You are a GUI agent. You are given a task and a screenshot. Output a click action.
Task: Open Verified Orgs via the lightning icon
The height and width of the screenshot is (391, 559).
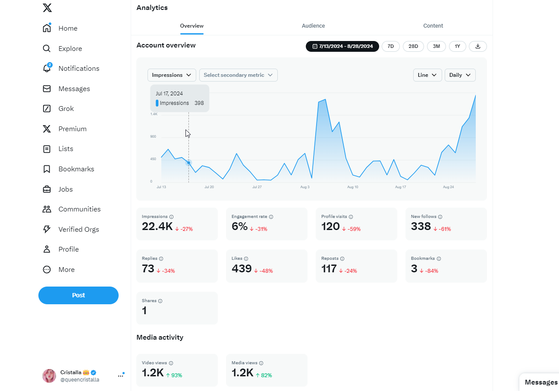(47, 229)
